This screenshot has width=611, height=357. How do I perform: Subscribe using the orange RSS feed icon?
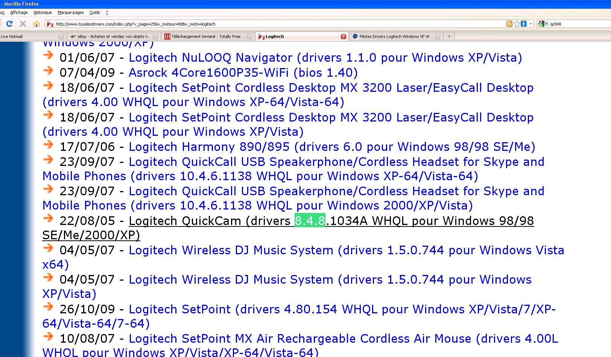(509, 23)
